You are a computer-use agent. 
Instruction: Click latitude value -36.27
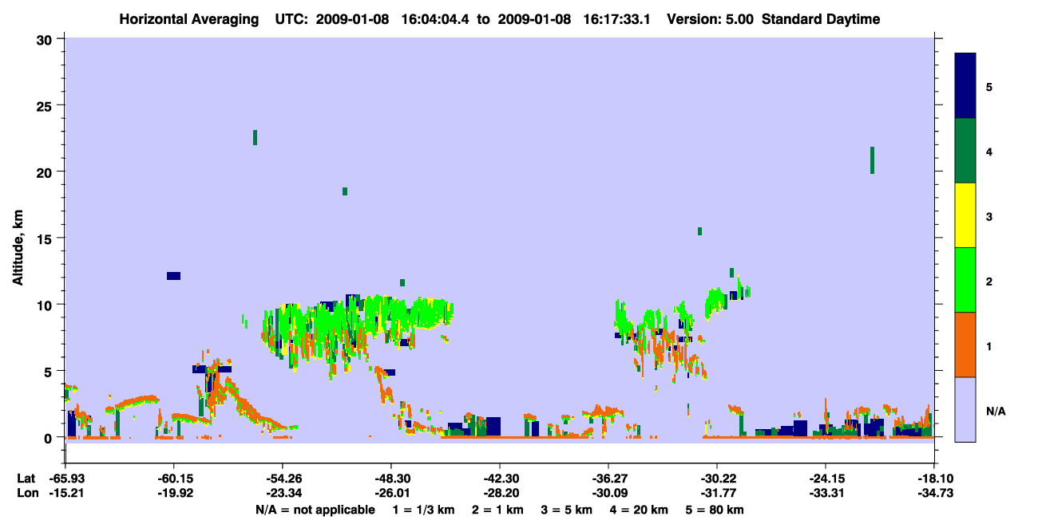point(608,479)
